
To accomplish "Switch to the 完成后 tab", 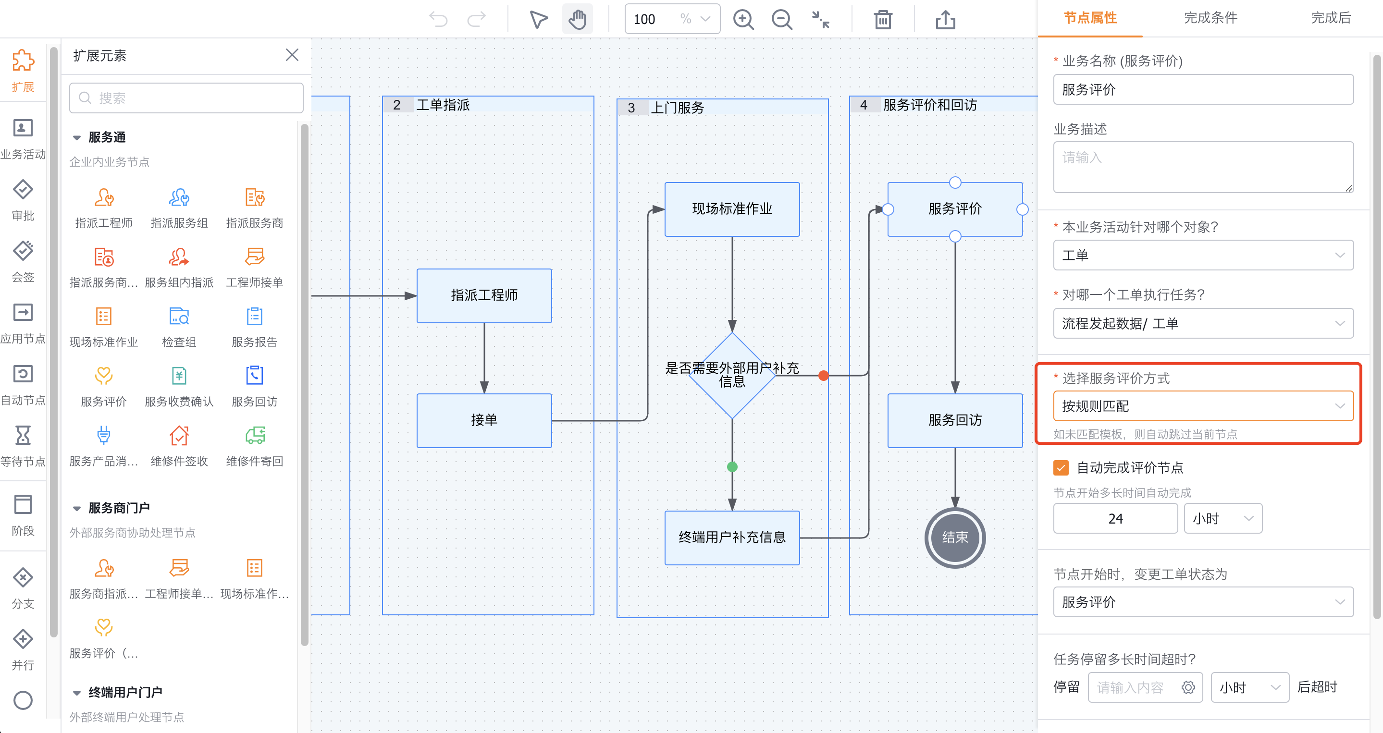I will coord(1331,18).
